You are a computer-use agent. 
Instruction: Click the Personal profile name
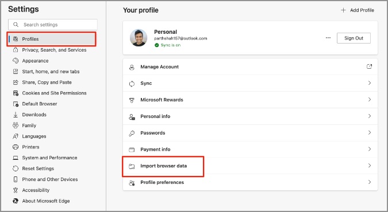[x=166, y=32]
